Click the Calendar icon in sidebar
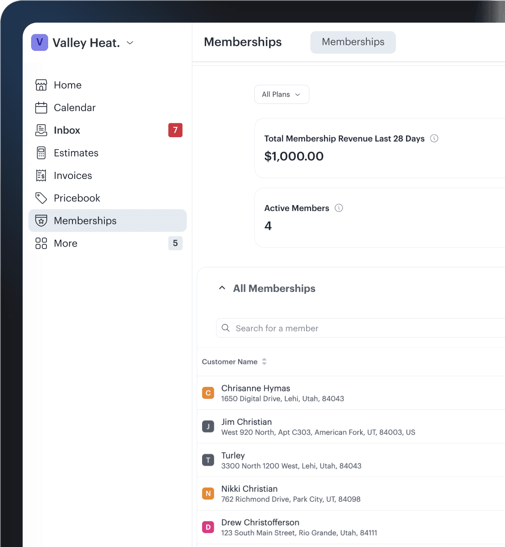 click(41, 108)
